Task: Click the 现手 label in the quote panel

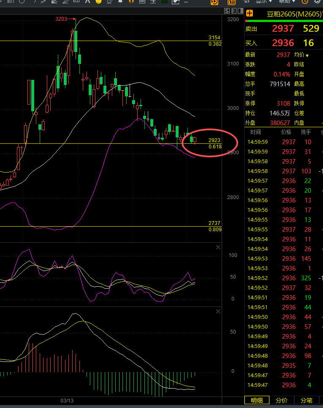Action: tap(250, 94)
